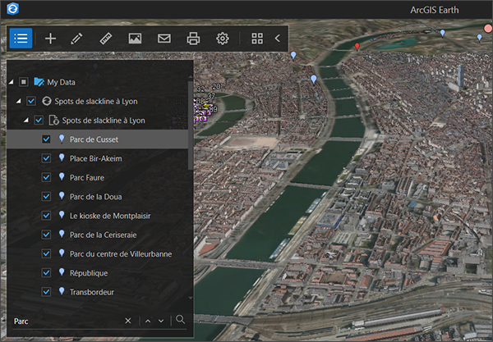The height and width of the screenshot is (342, 493).
Task: Click the Email envelope icon
Action: 164,39
